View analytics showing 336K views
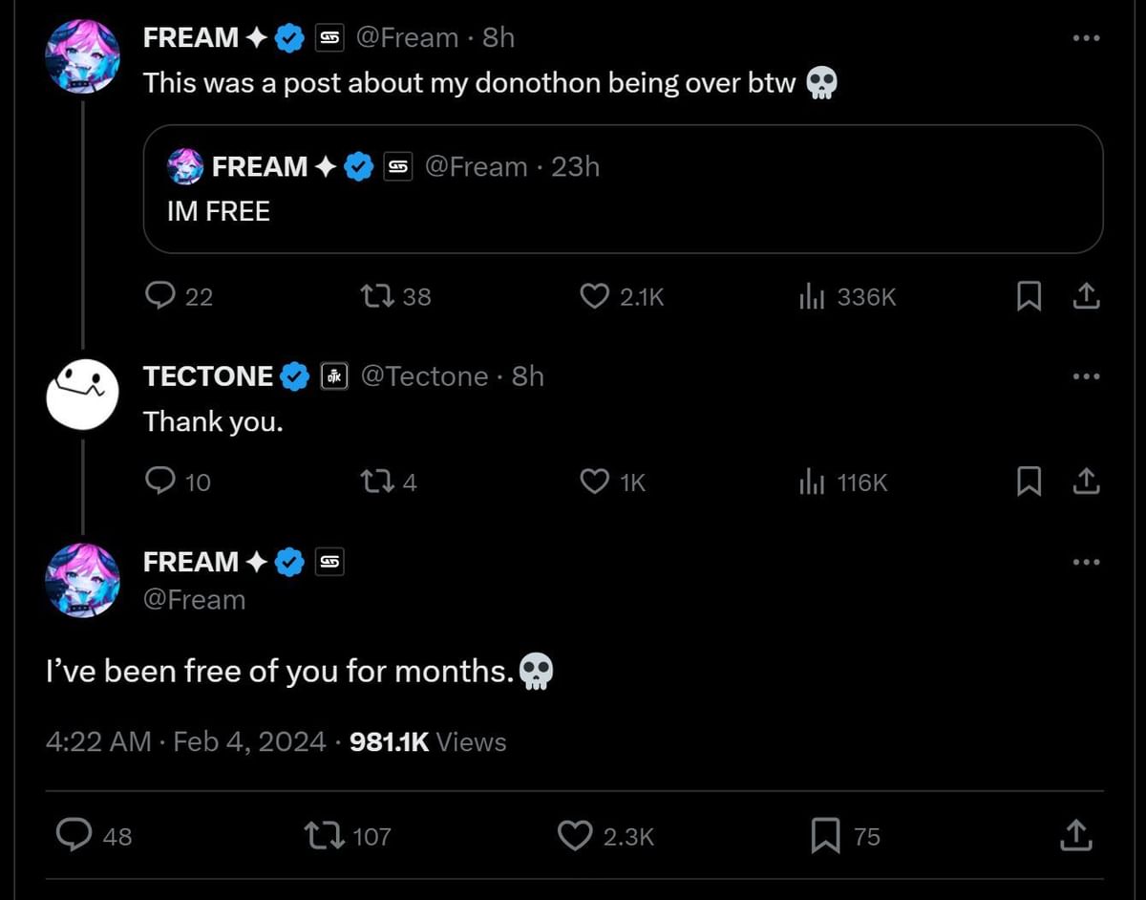1146x900 pixels. click(811, 297)
